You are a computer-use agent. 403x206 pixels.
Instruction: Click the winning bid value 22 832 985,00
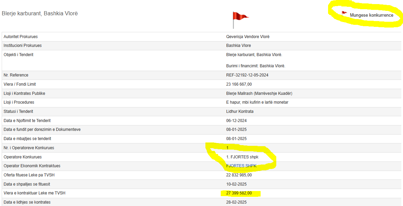[x=239, y=175]
